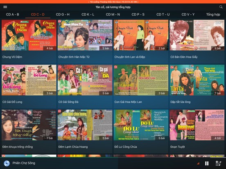226x169 pixels.
Task: Click the 7 bài badge on Dập tắt lửa lòng
Action: pos(217,93)
